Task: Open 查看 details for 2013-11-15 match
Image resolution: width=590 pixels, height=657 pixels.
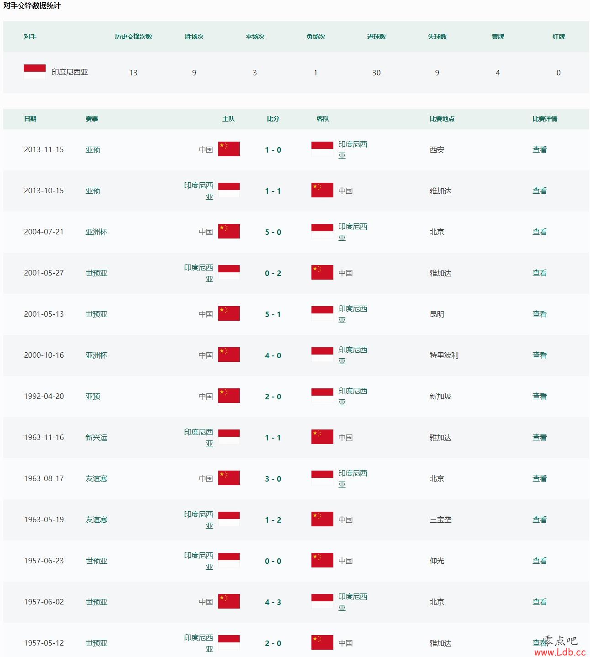Action: [539, 149]
